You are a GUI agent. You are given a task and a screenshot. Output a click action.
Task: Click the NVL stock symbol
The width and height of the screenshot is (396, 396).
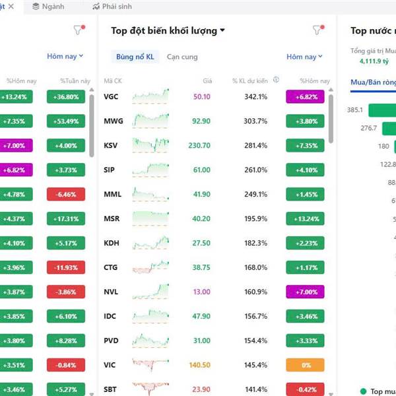coord(111,292)
